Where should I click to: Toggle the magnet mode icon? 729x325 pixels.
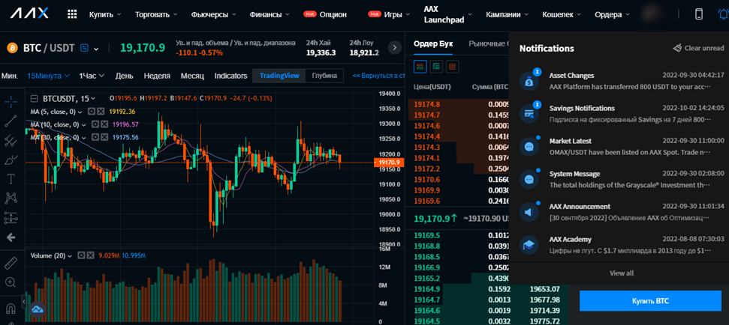click(11, 308)
